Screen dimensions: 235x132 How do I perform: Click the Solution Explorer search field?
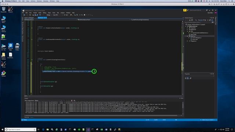(x=198, y=22)
